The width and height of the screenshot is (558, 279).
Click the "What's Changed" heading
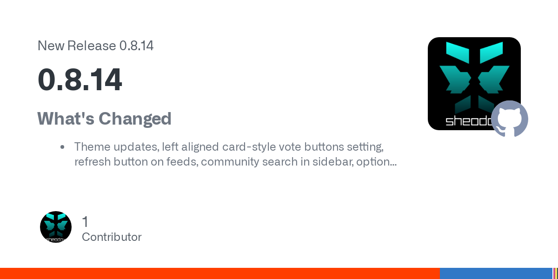[x=104, y=119]
